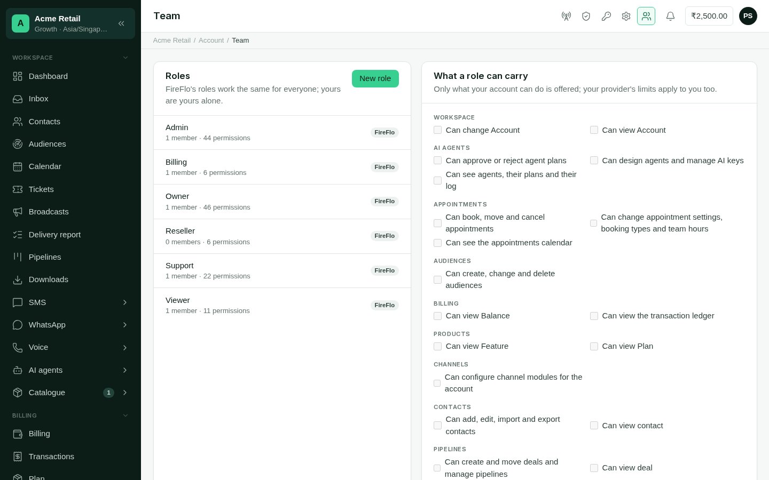The width and height of the screenshot is (769, 480).
Task: Enable 'Can see the appointments calendar'
Action: 437,243
